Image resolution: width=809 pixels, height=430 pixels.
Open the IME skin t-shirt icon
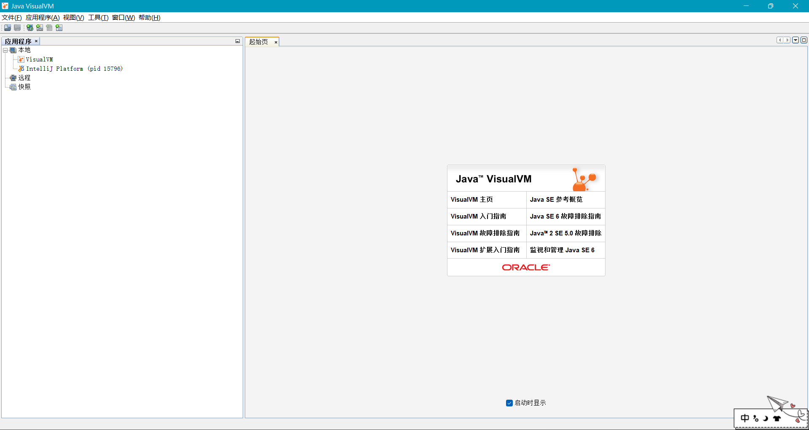(x=777, y=418)
